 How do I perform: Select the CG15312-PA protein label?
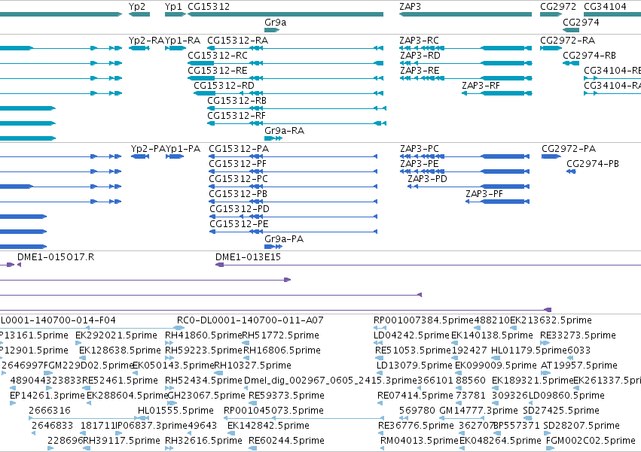(x=239, y=149)
